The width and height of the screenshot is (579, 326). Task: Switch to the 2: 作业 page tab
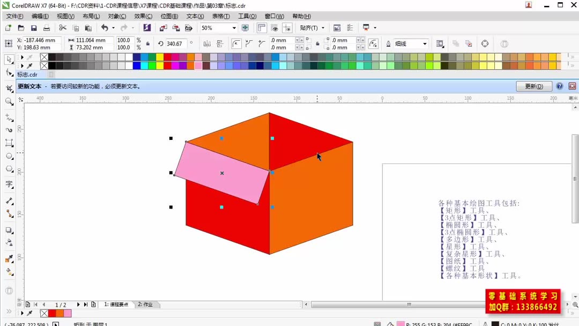pos(145,304)
